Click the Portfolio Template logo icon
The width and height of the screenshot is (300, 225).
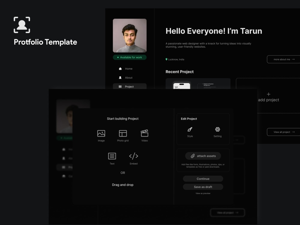pyautogui.click(x=22, y=25)
